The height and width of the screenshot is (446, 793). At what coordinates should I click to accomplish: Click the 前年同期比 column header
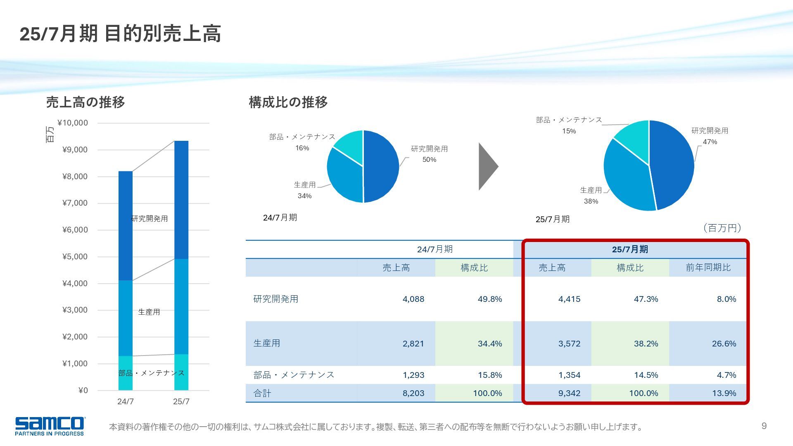point(708,268)
